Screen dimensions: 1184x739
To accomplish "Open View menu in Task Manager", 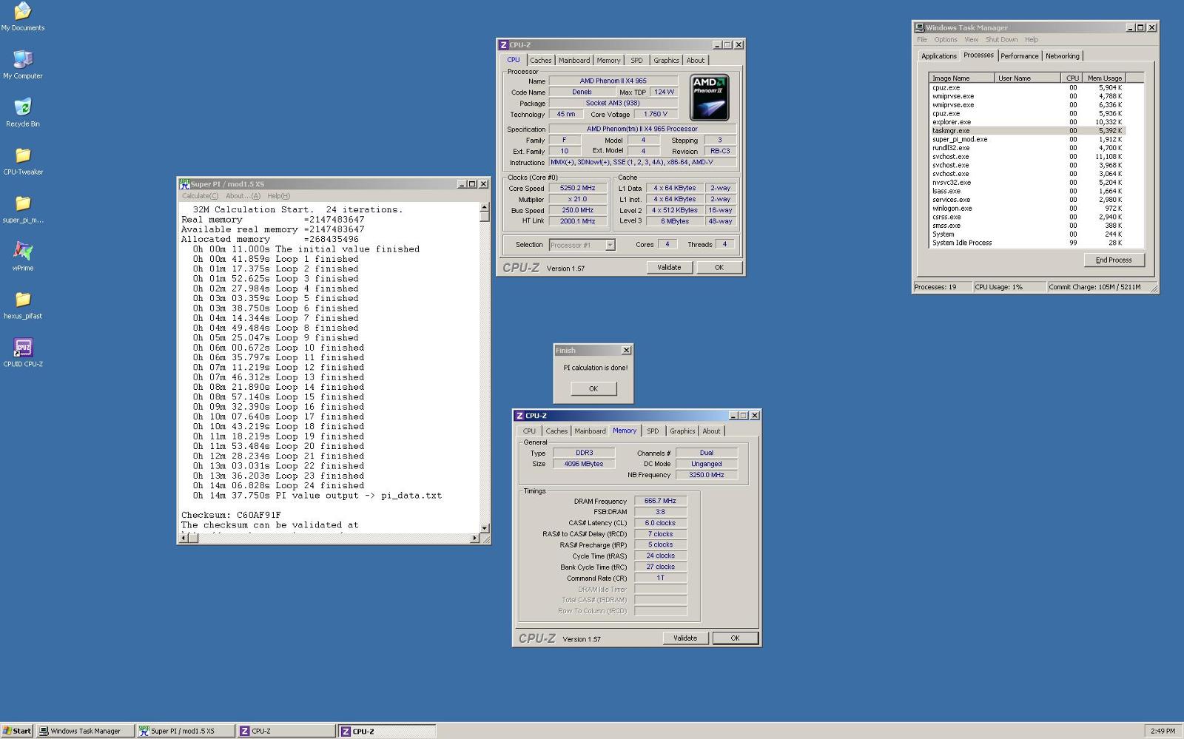I will tap(971, 40).
